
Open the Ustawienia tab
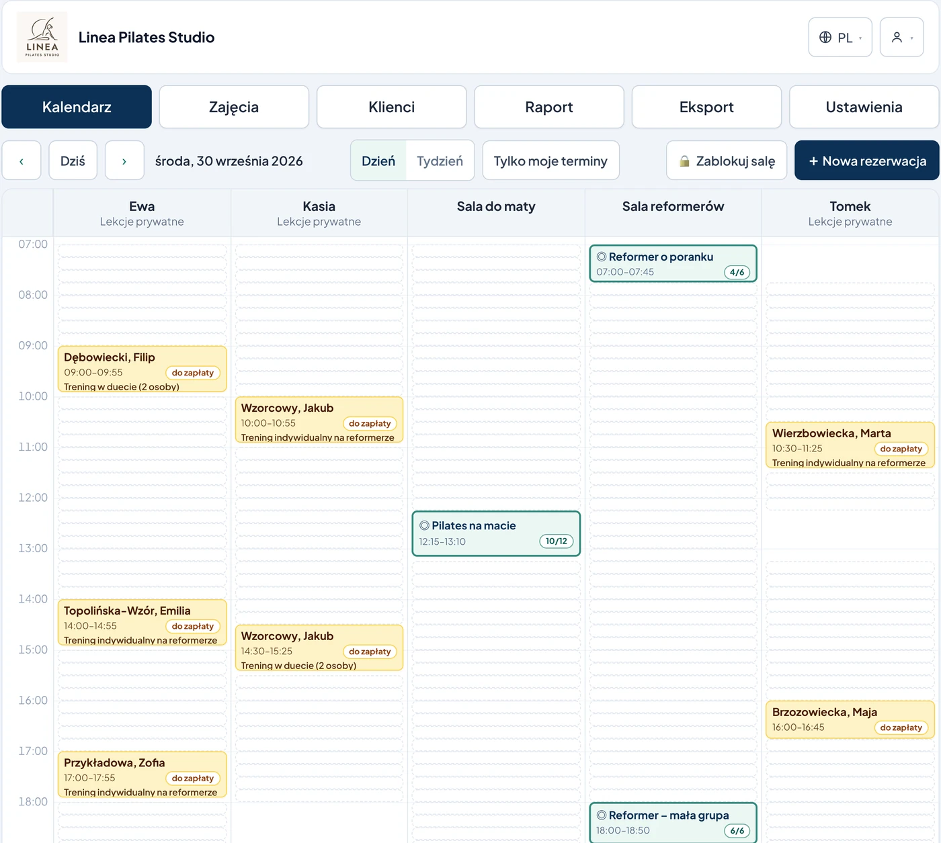tap(864, 107)
